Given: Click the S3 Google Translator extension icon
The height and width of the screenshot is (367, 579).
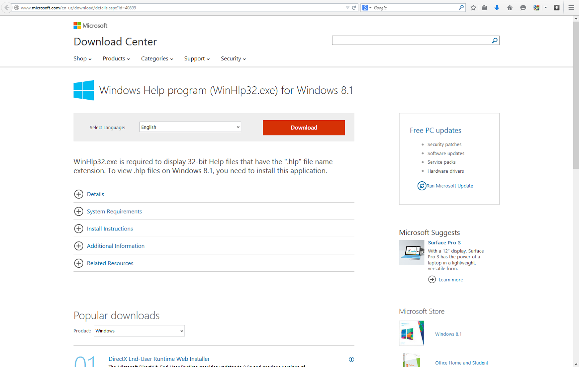Looking at the screenshot, I should coord(537,7).
